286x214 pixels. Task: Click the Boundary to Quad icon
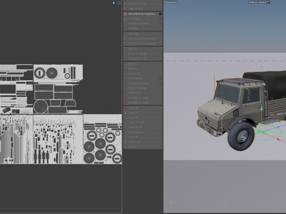125,103
